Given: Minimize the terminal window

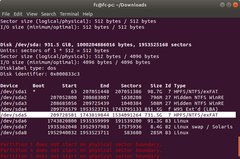Looking at the screenshot, I should coord(222,5).
